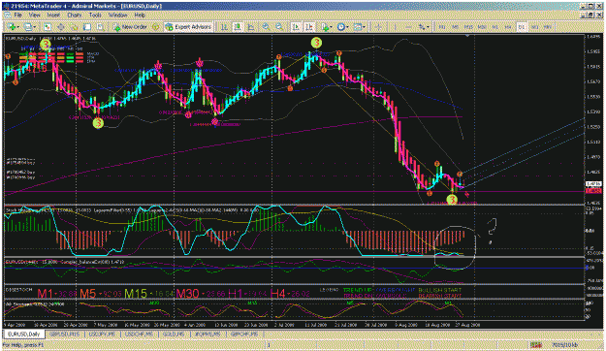The image size is (606, 351).
Task: Switch chart to Bar Chart mode
Action: pos(224,27)
